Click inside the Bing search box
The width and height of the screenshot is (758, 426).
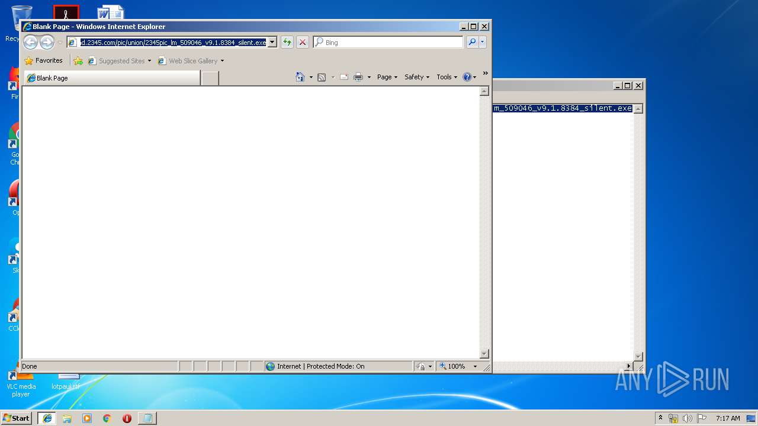pyautogui.click(x=388, y=43)
